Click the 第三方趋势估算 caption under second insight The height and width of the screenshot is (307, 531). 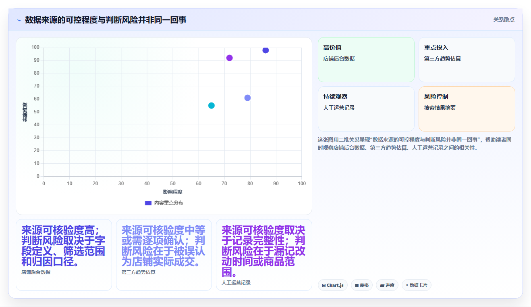[138, 272]
